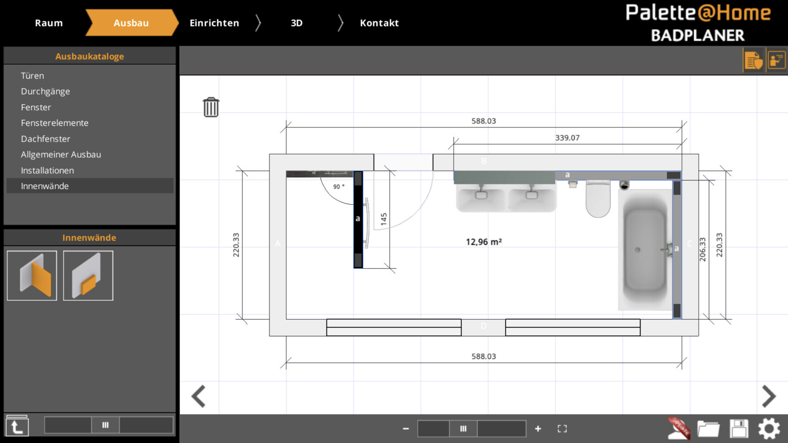Save plan with the floppy disk icon
The height and width of the screenshot is (443, 788).
tap(739, 429)
